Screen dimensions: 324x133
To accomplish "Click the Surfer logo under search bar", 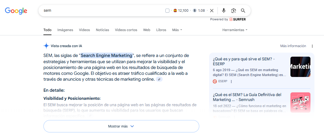I will (238, 19).
